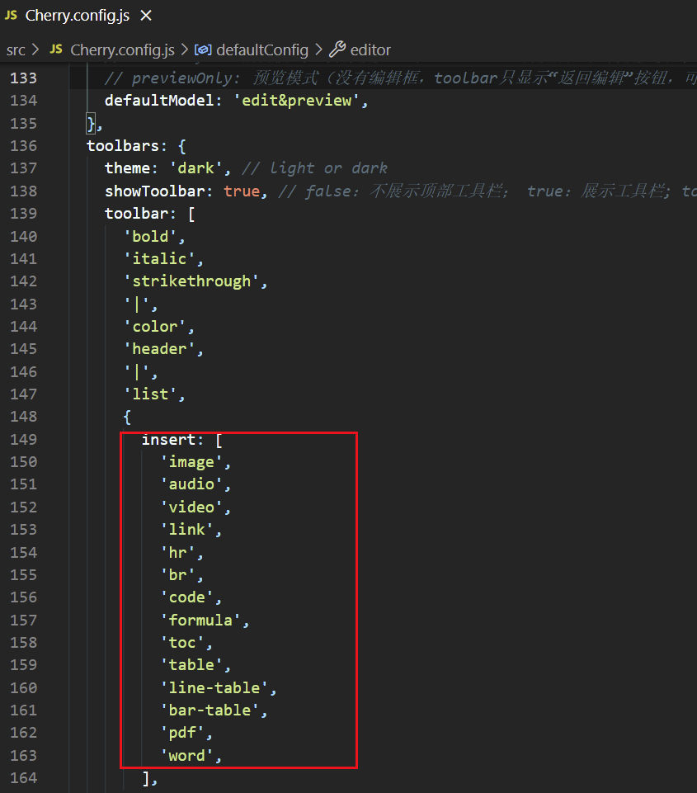Click the toolbar array key

click(136, 214)
